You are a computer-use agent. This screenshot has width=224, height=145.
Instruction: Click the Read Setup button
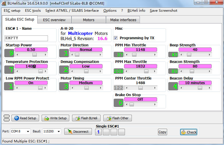pos(25,118)
